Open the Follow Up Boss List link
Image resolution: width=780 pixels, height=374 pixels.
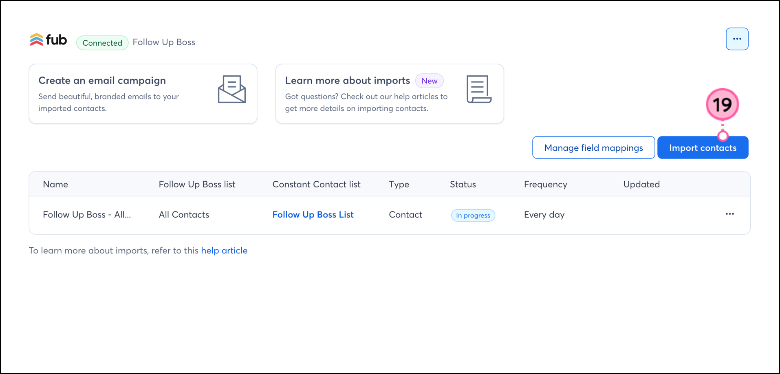313,215
